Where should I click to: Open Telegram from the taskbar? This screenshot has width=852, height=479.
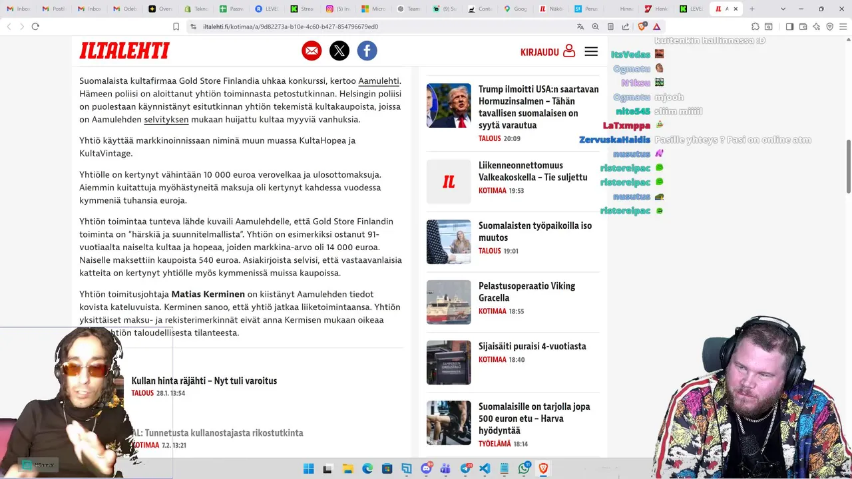tap(465, 468)
